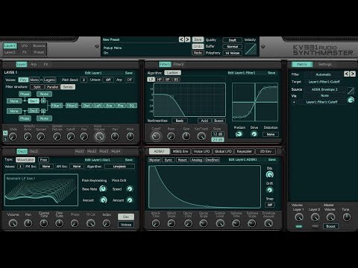Click the filter Reso knob
The width and height of the screenshot is (358, 268).
click(171, 136)
